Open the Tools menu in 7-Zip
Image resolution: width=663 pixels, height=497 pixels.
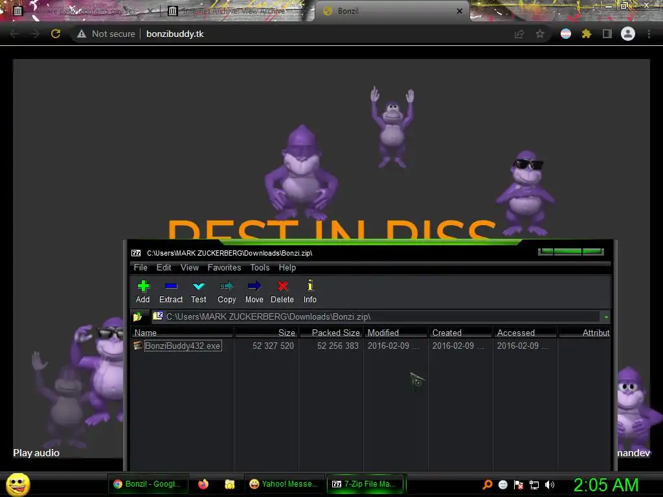click(x=260, y=267)
